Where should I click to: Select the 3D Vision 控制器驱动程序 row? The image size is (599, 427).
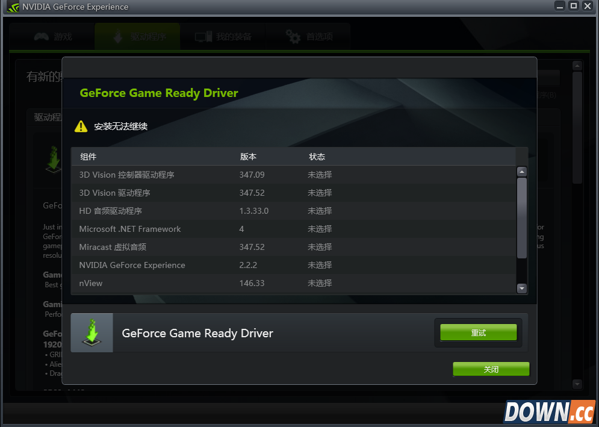point(293,175)
